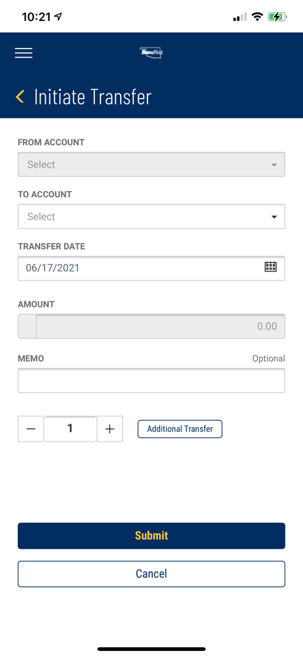
Task: Select the Transfer Date field
Action: 151,268
